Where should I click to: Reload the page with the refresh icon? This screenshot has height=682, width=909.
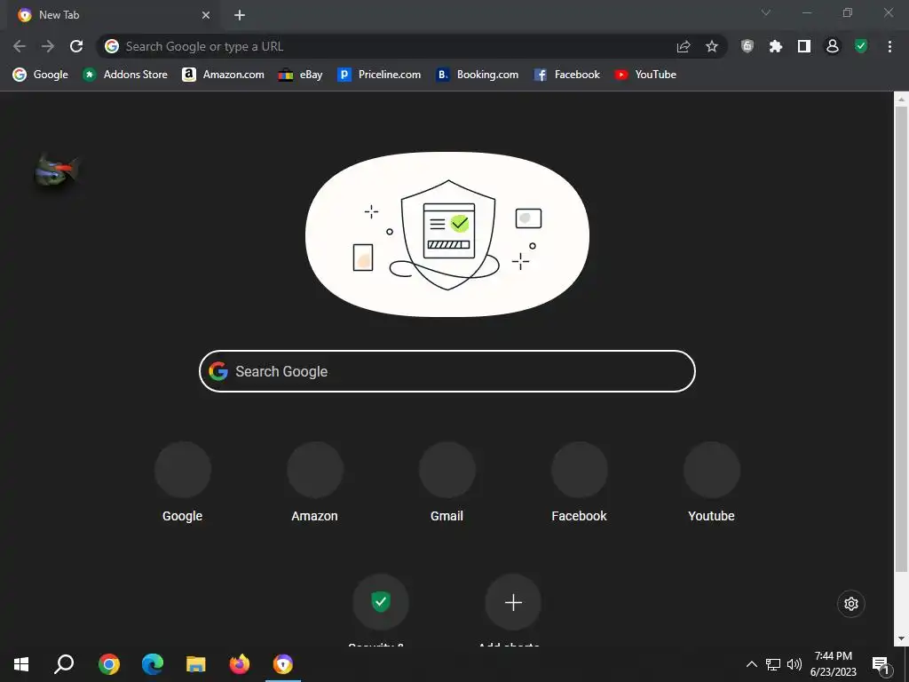(76, 46)
